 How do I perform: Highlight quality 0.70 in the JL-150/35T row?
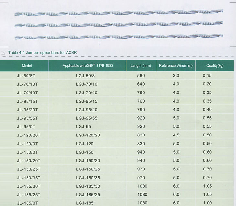pos(207,178)
